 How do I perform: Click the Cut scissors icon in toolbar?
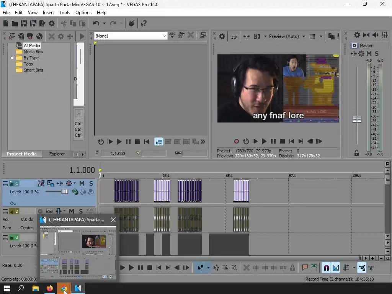pyautogui.click(x=64, y=23)
